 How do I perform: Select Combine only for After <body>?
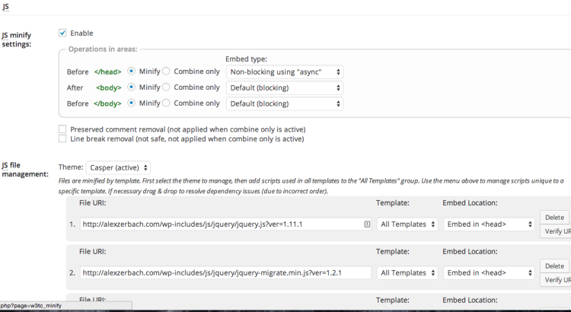click(166, 87)
